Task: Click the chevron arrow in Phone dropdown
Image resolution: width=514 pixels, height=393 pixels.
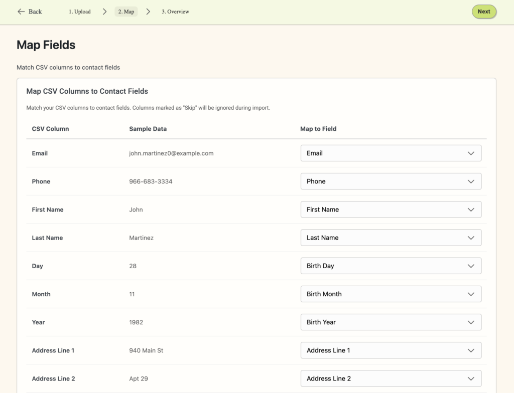Action: click(470, 181)
